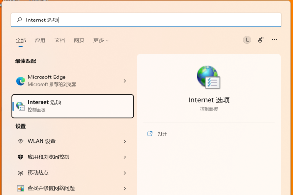The image size is (293, 195).
Task: Click the search box containing "Internet 选项"
Action: [146, 20]
